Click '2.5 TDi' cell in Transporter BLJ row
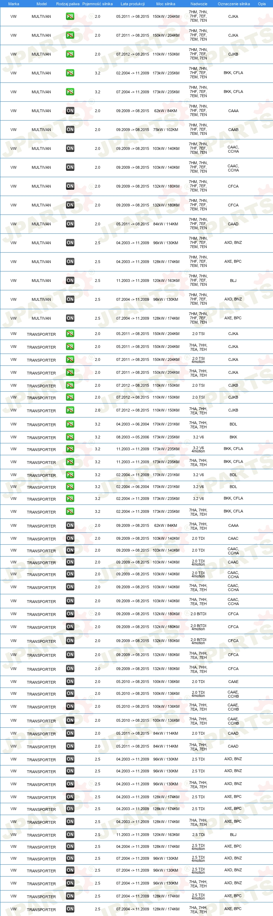 198,834
